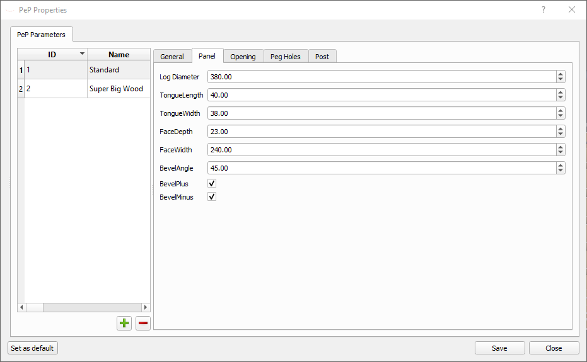The image size is (587, 362).
Task: Click the Log Diameter spinner arrows
Action: pyautogui.click(x=561, y=77)
